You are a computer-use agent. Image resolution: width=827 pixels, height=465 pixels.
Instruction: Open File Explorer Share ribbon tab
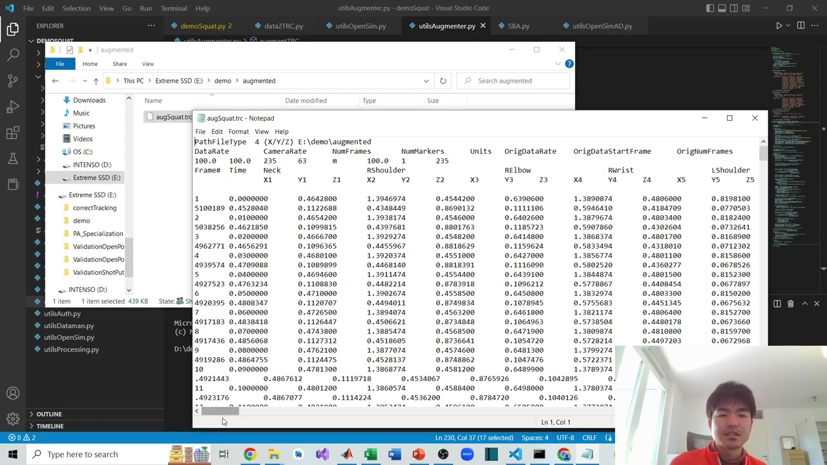pos(120,64)
